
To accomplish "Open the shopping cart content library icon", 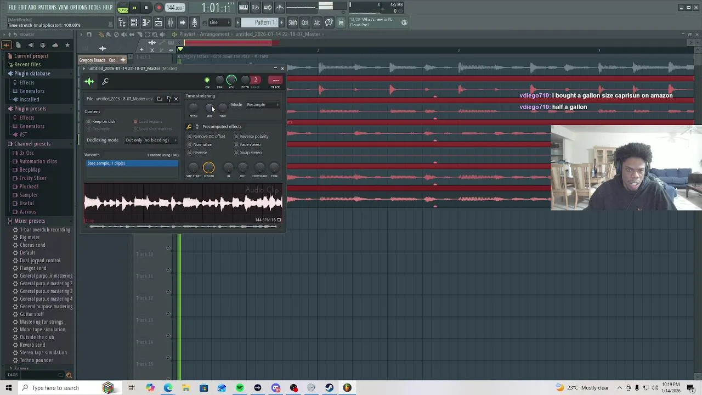I will click(341, 22).
